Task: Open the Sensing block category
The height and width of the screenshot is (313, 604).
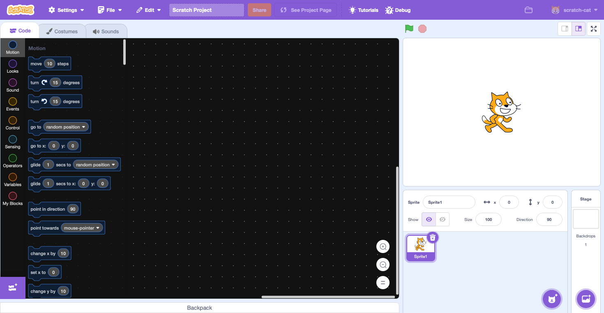Action: [x=12, y=142]
